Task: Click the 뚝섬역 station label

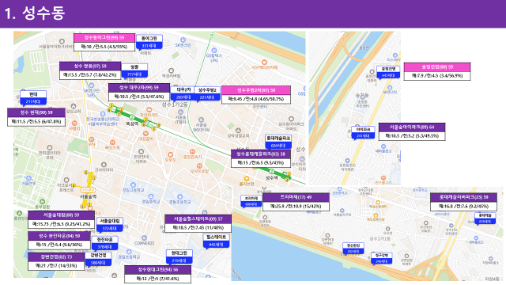Action: click(x=132, y=123)
